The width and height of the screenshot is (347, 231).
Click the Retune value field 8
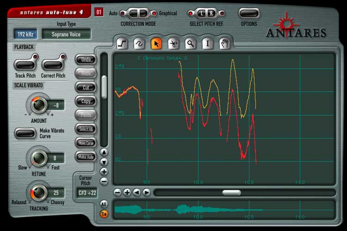(x=56, y=158)
